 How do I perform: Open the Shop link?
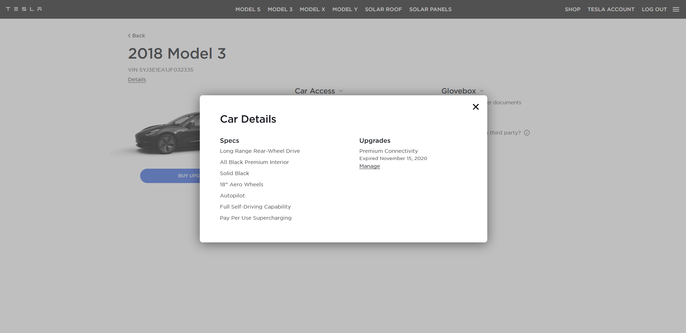(572, 9)
